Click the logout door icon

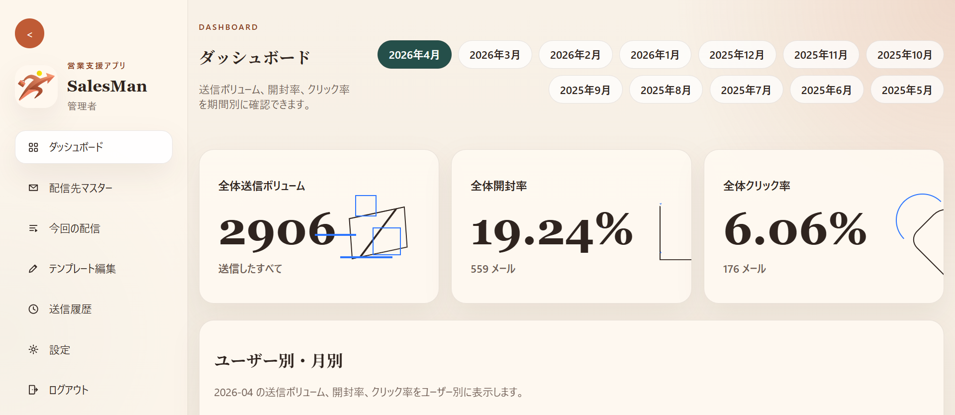click(33, 390)
